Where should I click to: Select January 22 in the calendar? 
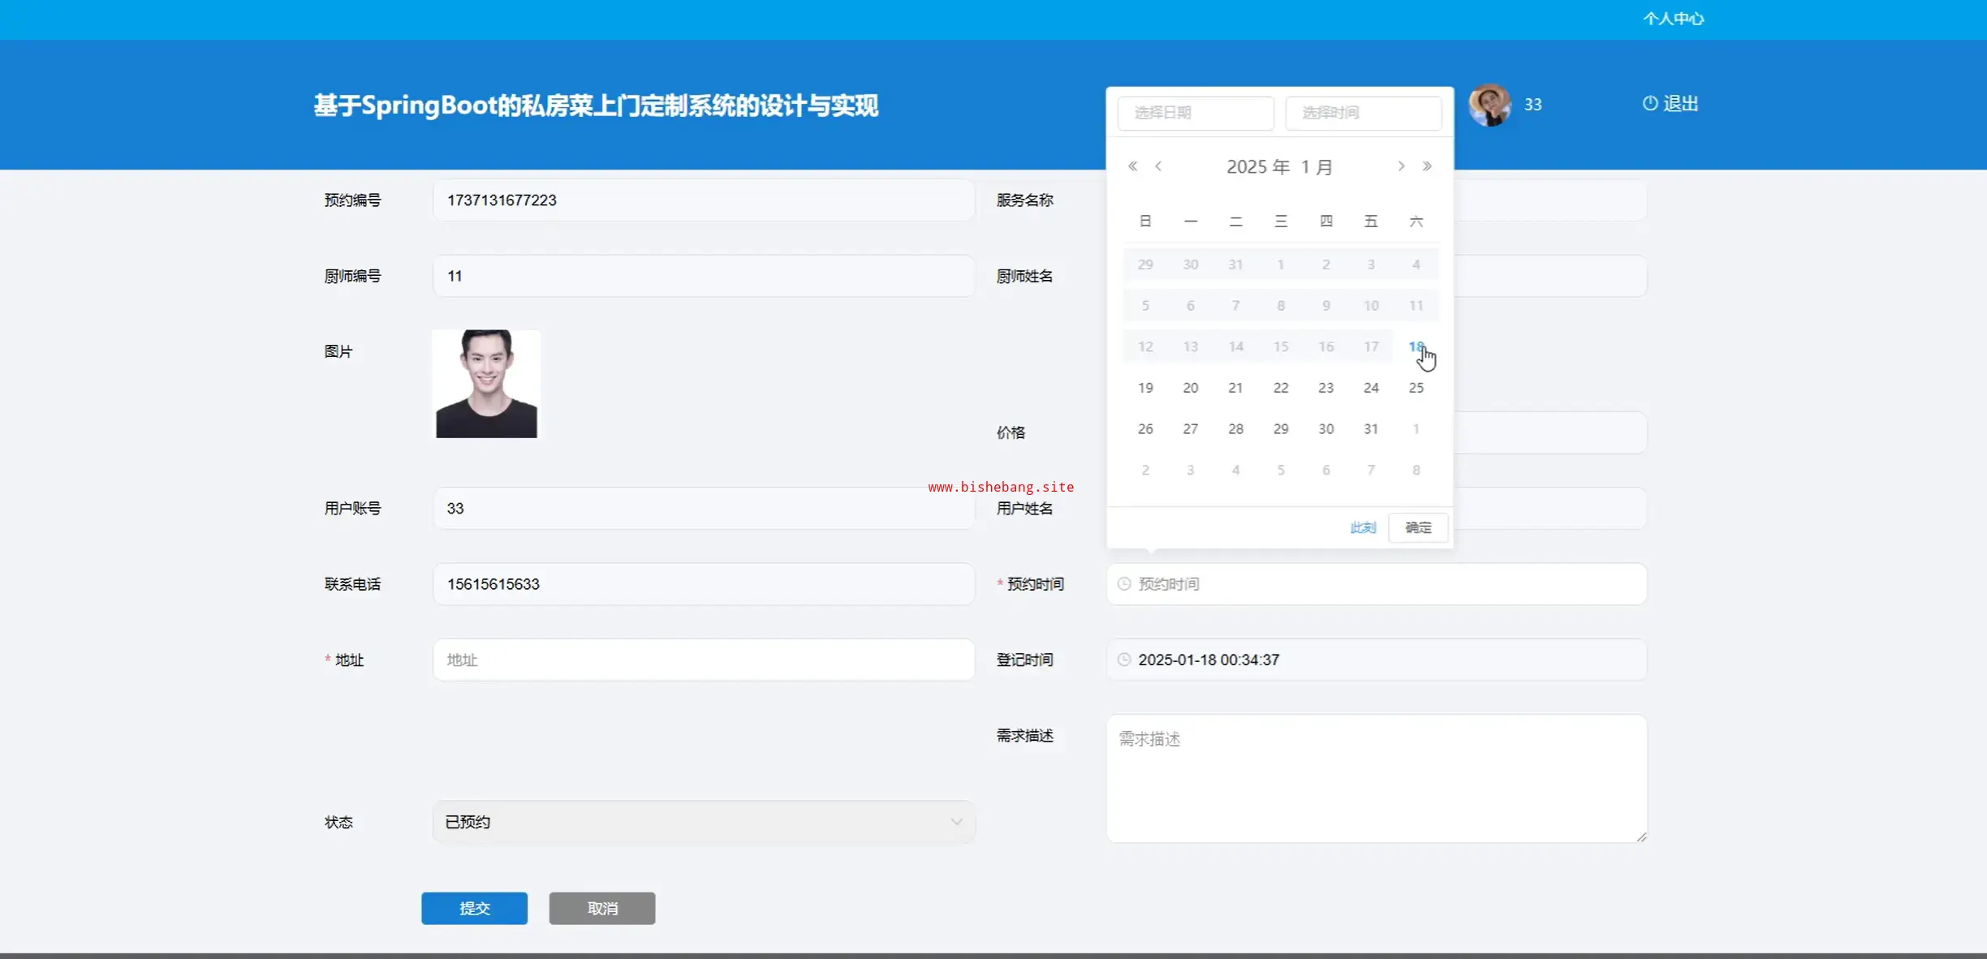pos(1281,388)
